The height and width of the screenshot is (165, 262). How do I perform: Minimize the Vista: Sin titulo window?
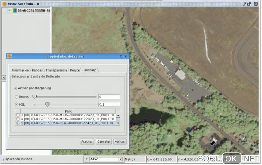244,4
